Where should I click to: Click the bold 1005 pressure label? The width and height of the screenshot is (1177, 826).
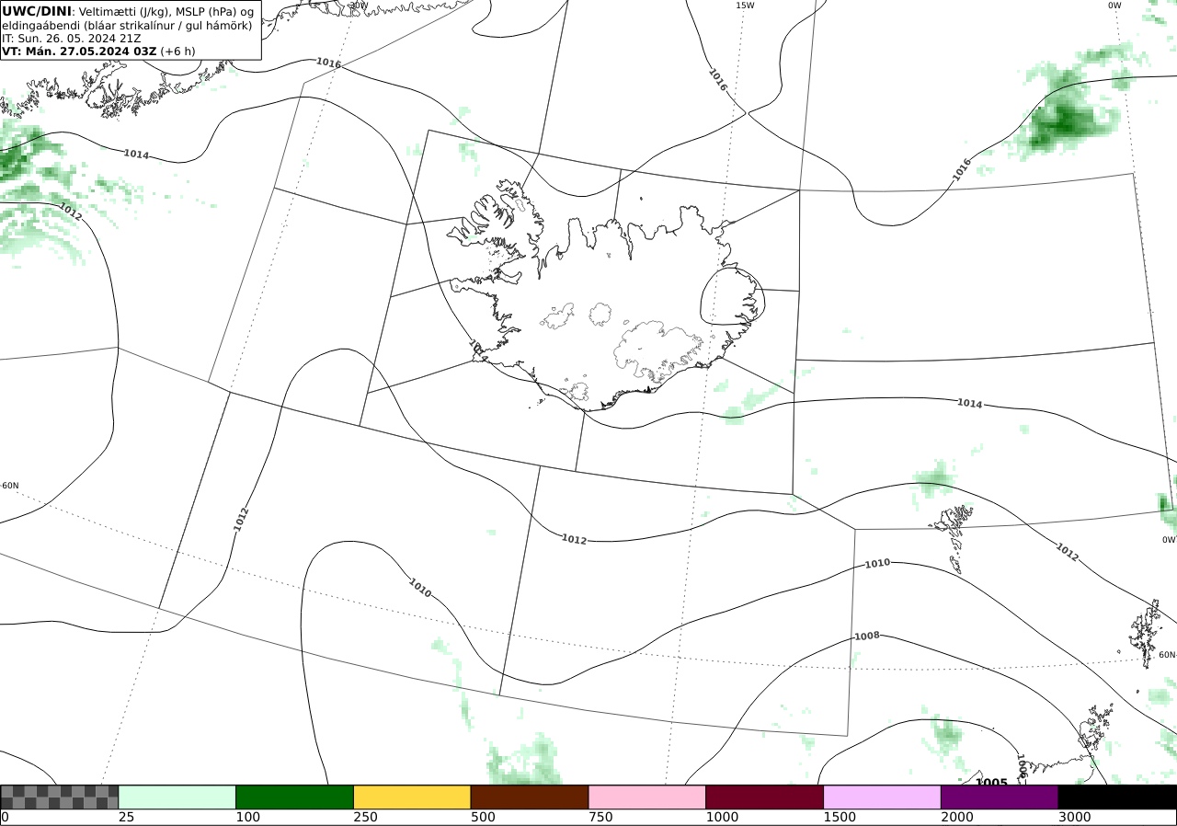pyautogui.click(x=991, y=782)
